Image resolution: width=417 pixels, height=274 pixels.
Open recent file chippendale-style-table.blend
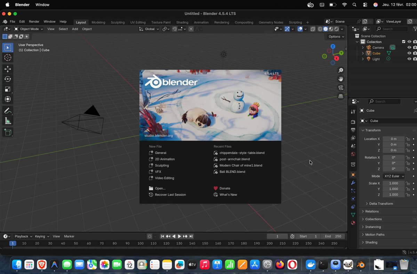pyautogui.click(x=242, y=153)
